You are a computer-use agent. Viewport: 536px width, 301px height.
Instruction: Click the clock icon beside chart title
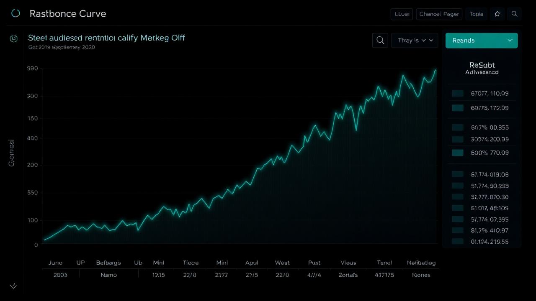click(x=14, y=38)
